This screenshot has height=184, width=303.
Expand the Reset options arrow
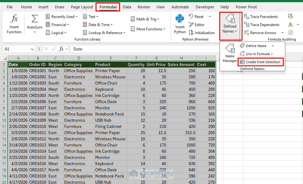[x=210, y=17]
